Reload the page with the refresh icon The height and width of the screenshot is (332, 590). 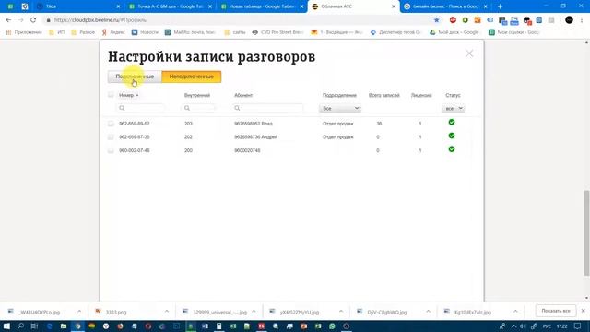[33, 20]
